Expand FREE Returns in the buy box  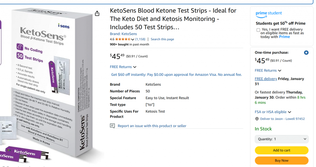click(268, 70)
